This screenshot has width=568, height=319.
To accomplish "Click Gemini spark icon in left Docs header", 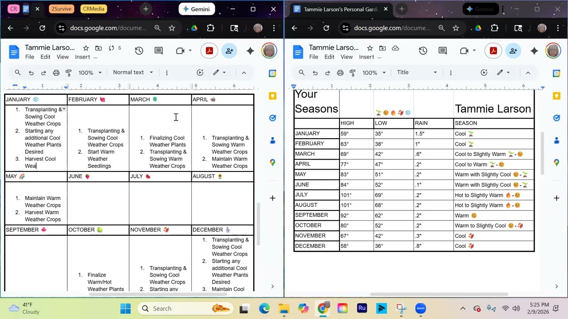I will point(250,51).
